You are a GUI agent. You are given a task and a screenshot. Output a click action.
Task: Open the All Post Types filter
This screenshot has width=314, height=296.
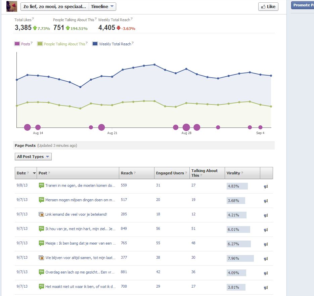click(x=33, y=157)
